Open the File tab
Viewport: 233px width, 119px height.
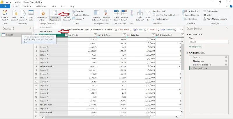[x=5, y=6]
